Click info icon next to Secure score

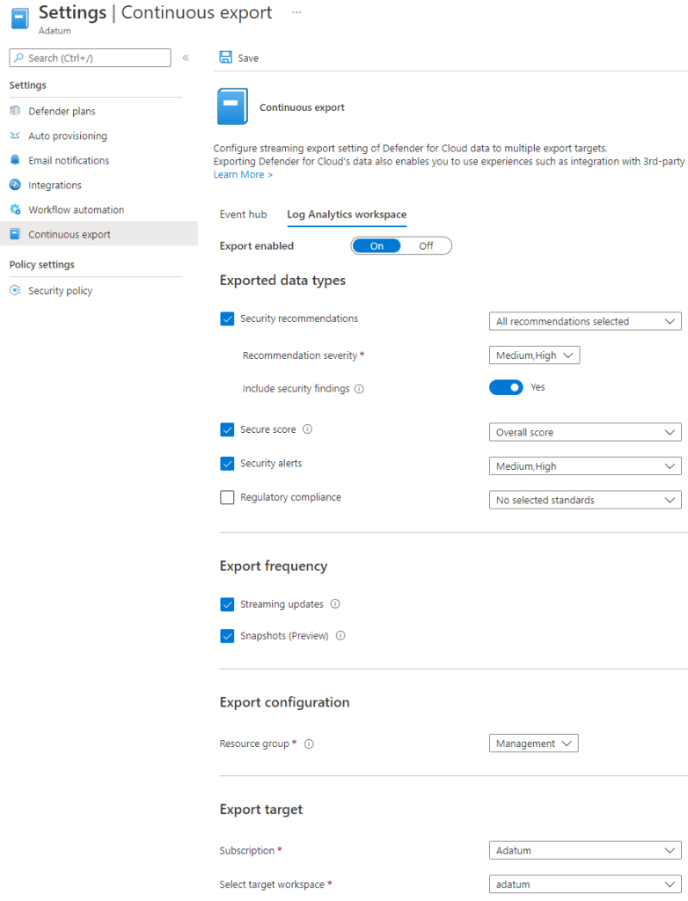pos(307,430)
